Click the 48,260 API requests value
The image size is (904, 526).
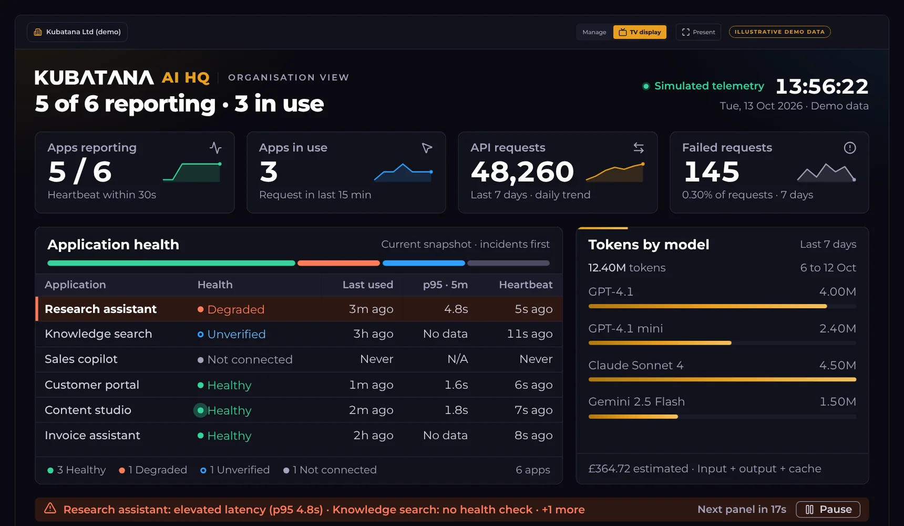[522, 172]
